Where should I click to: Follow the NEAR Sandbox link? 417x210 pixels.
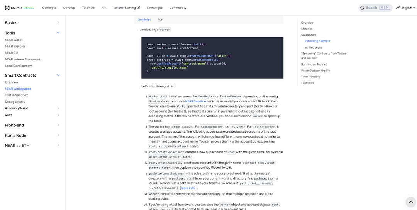click(x=196, y=101)
